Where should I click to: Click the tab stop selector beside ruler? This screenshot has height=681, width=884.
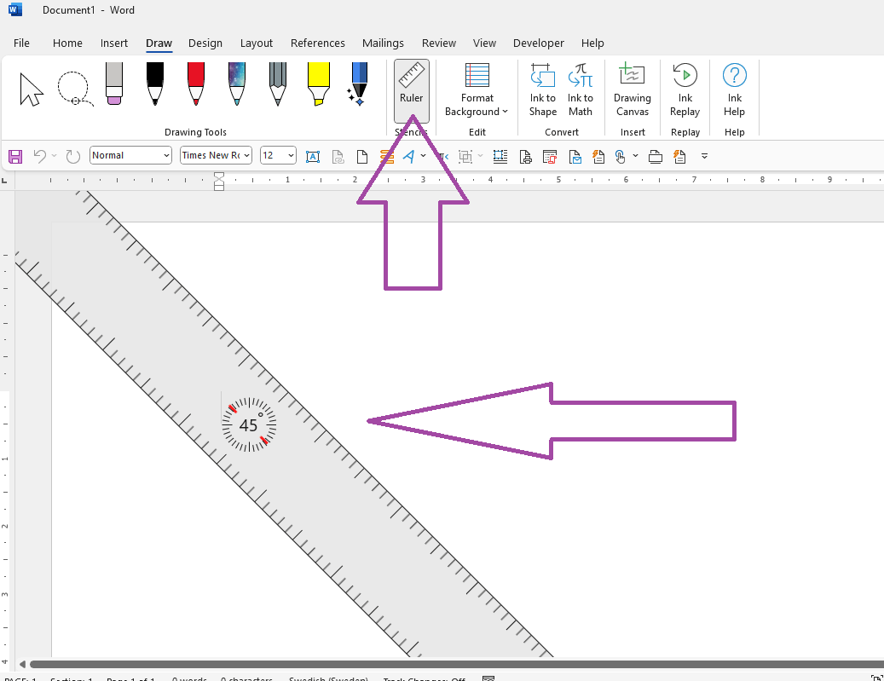[5, 181]
